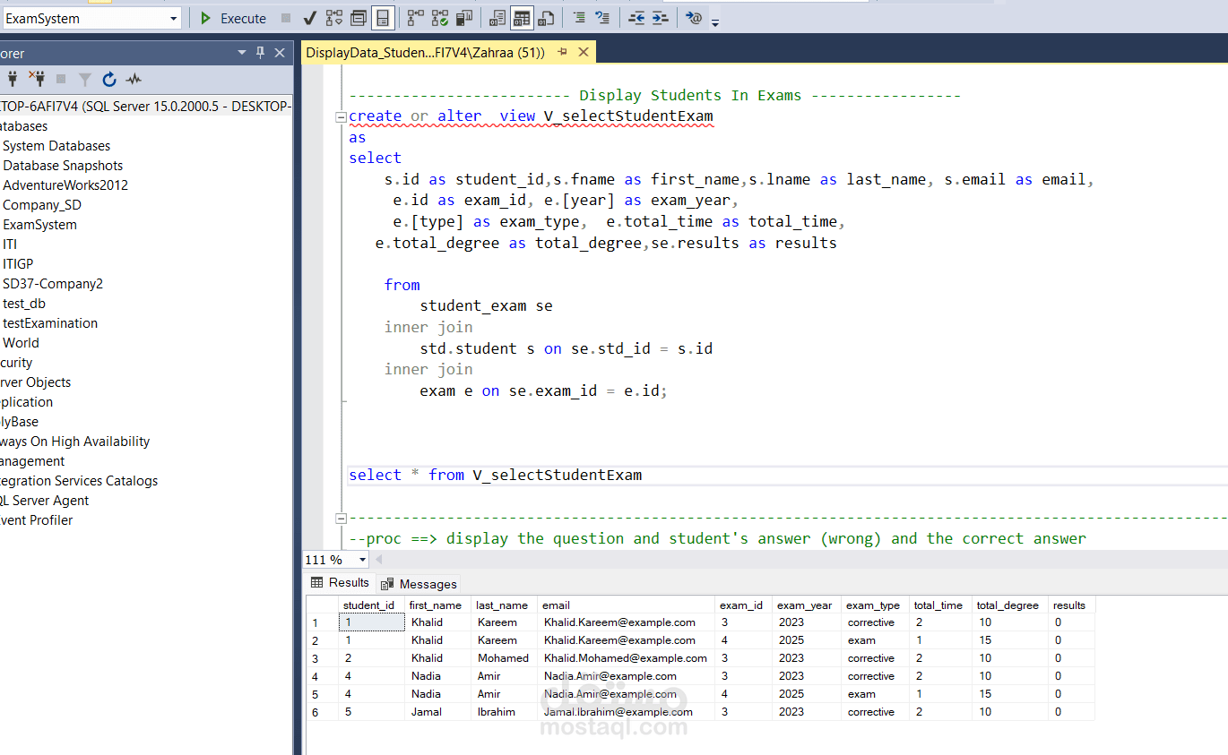
Task: Switch output to Results to Grid
Action: click(x=523, y=18)
